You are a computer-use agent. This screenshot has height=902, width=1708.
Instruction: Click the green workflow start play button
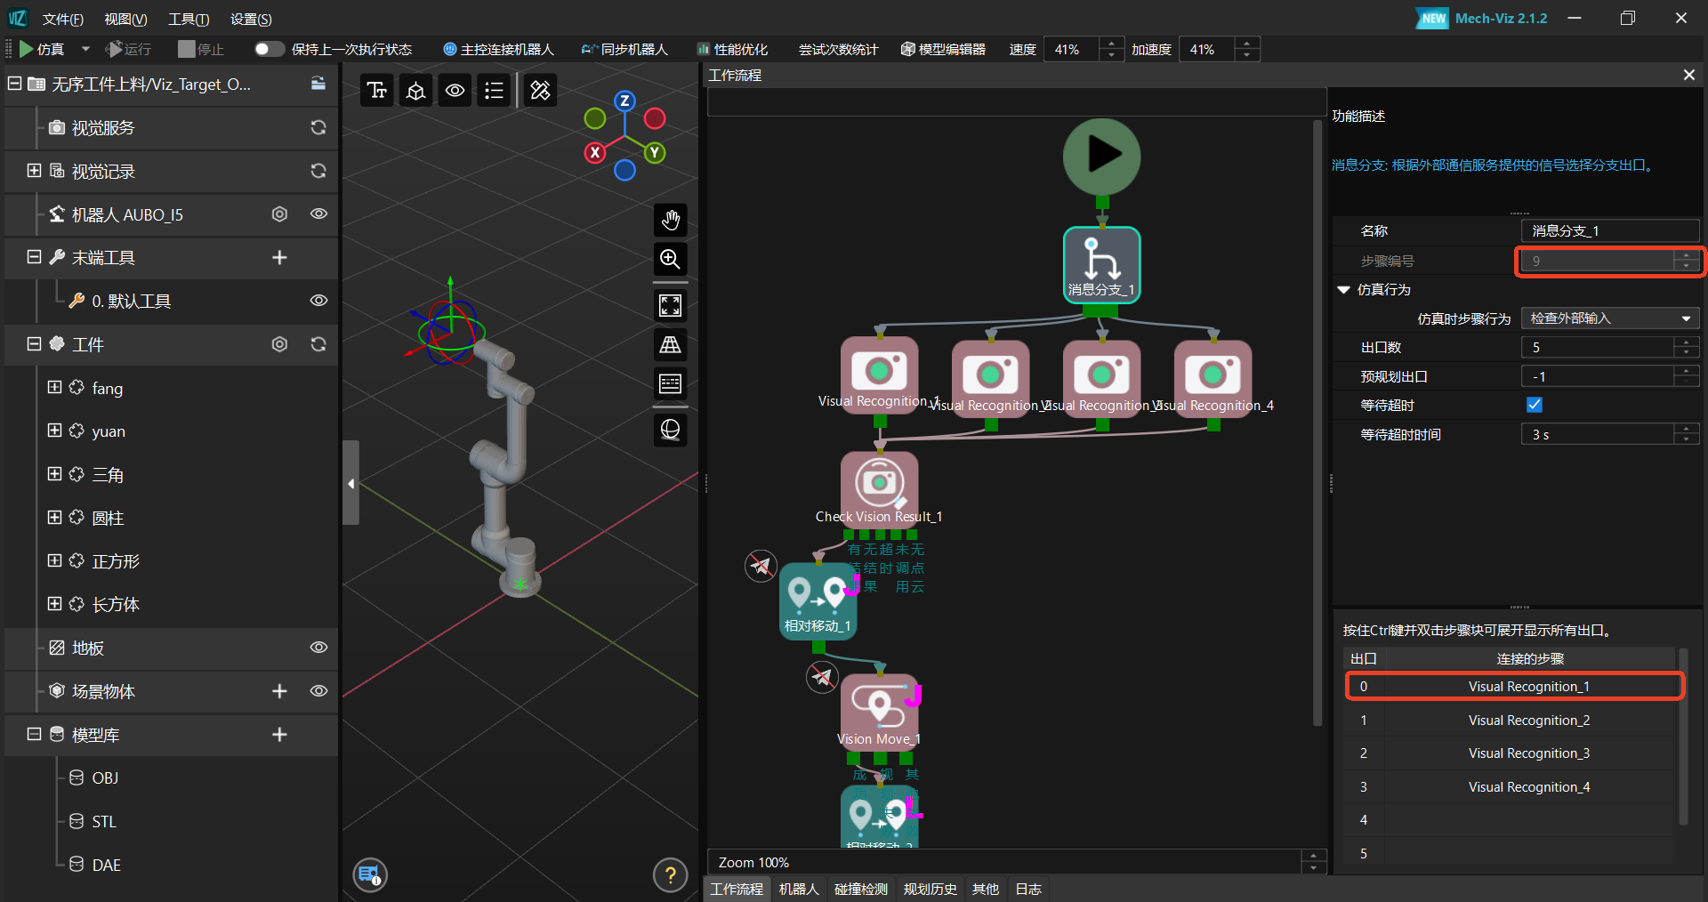[x=1101, y=156]
